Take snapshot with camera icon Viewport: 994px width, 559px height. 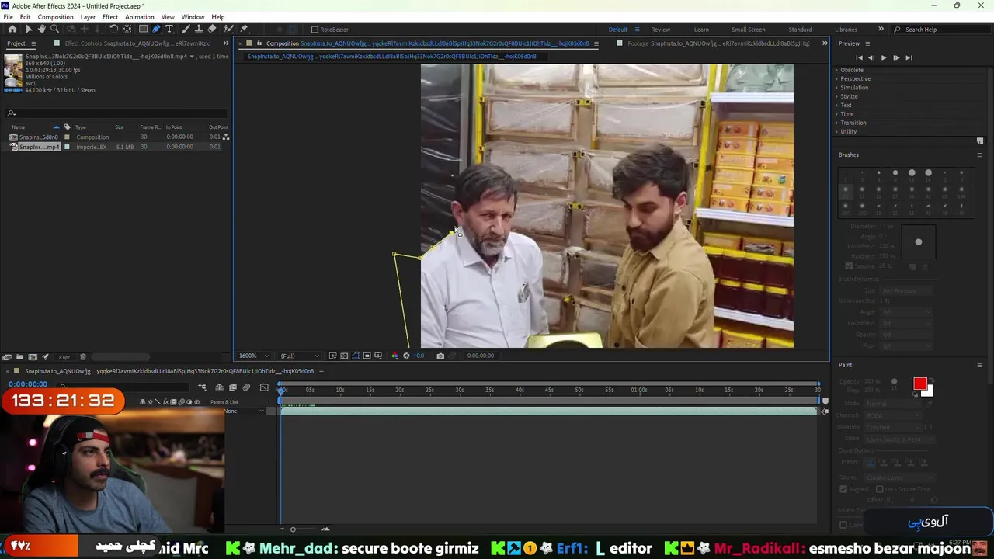(440, 356)
